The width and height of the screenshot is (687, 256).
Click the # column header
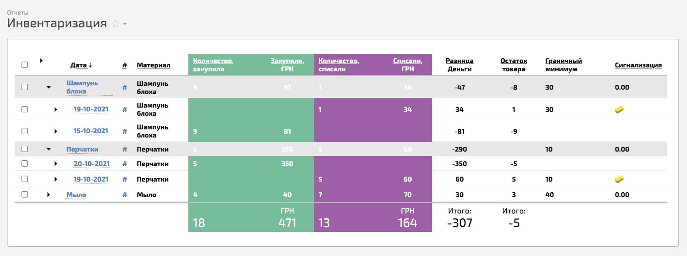pyautogui.click(x=125, y=65)
